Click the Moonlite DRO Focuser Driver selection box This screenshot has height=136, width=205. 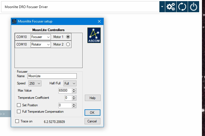[x=80, y=7]
